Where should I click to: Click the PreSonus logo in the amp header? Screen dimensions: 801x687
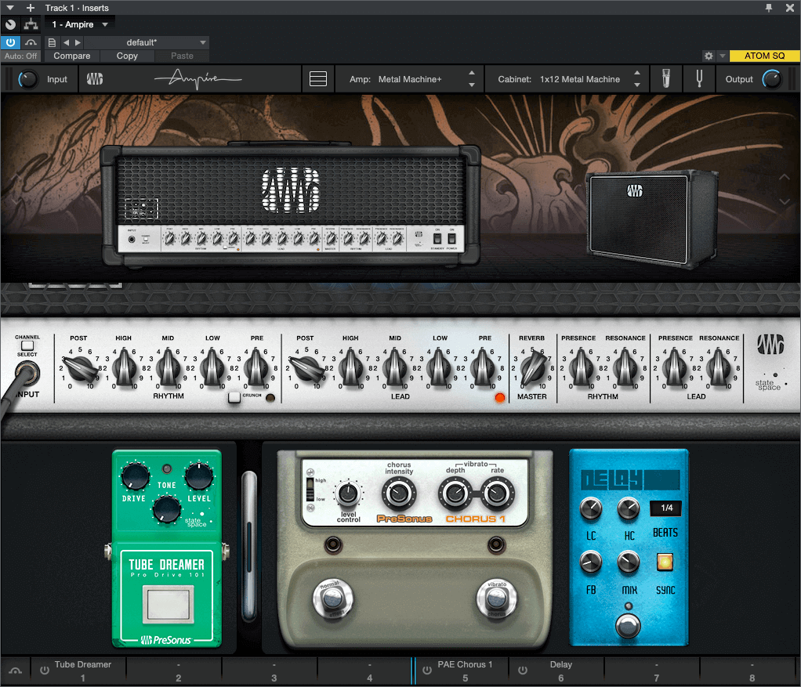tap(94, 78)
